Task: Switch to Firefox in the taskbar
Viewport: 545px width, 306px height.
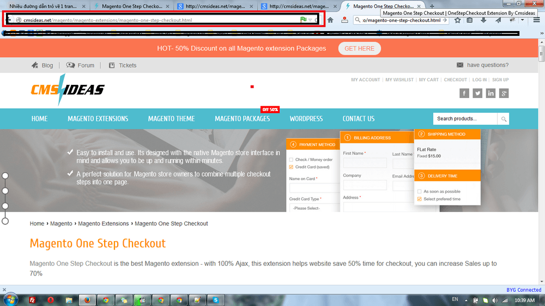Action: 87,300
